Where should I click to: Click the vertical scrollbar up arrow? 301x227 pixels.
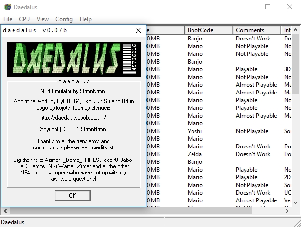click(x=296, y=30)
